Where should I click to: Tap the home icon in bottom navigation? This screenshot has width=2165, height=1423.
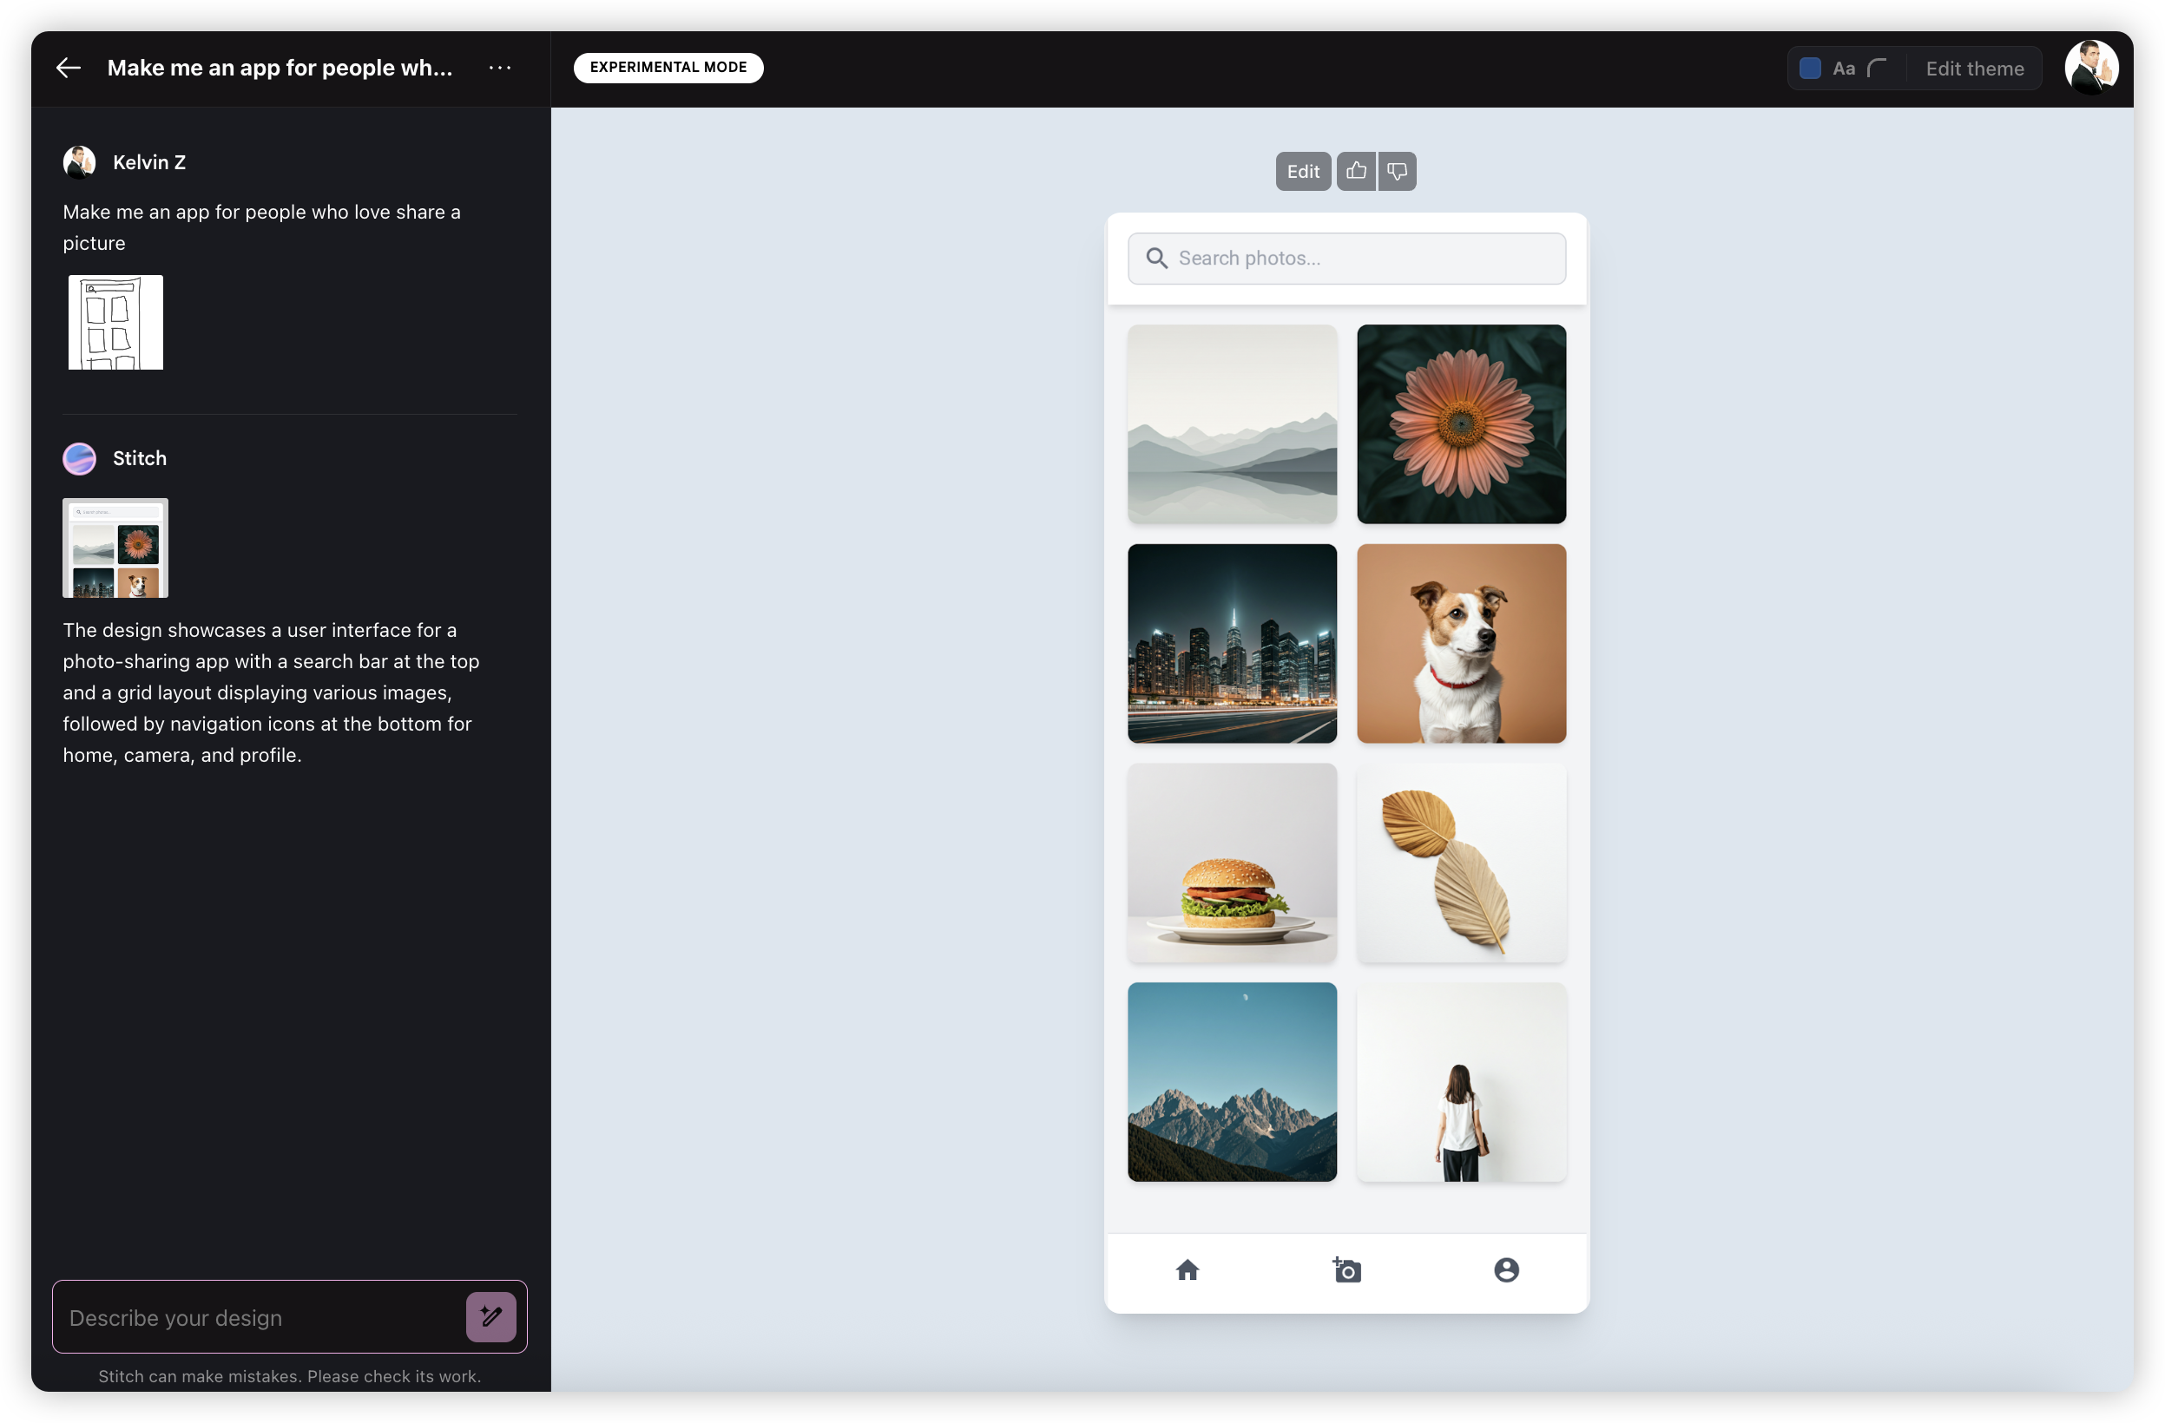coord(1188,1269)
